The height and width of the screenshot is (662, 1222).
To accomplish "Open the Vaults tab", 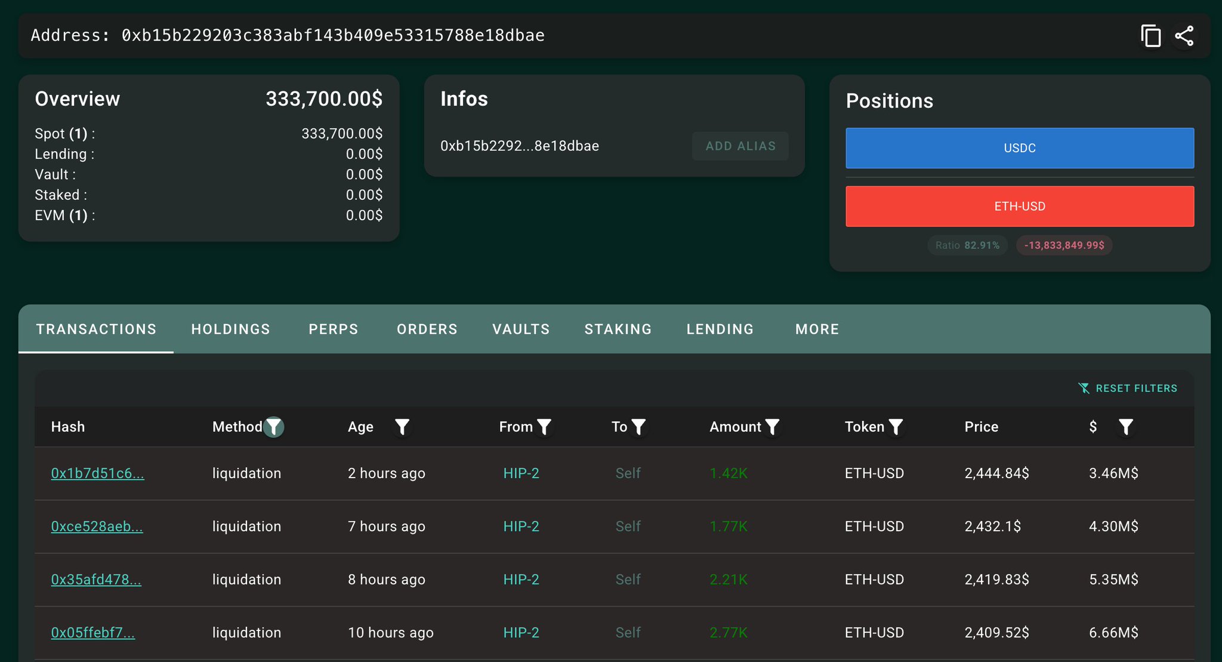I will point(521,329).
